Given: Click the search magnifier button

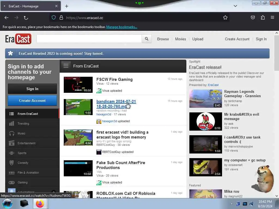Looking at the screenshot, I should point(147,39).
